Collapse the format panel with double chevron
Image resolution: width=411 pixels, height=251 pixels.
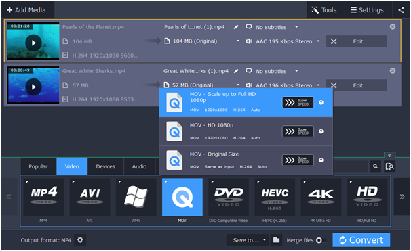[389, 155]
